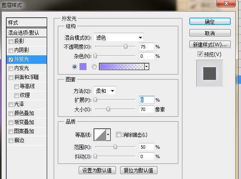Enable the 投影 drop shadow checkbox
This screenshot has height=179, width=241.
pyautogui.click(x=11, y=41)
